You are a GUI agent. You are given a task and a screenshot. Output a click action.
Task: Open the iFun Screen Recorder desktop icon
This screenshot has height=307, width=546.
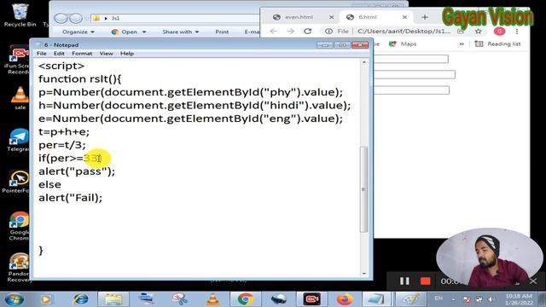coord(18,60)
